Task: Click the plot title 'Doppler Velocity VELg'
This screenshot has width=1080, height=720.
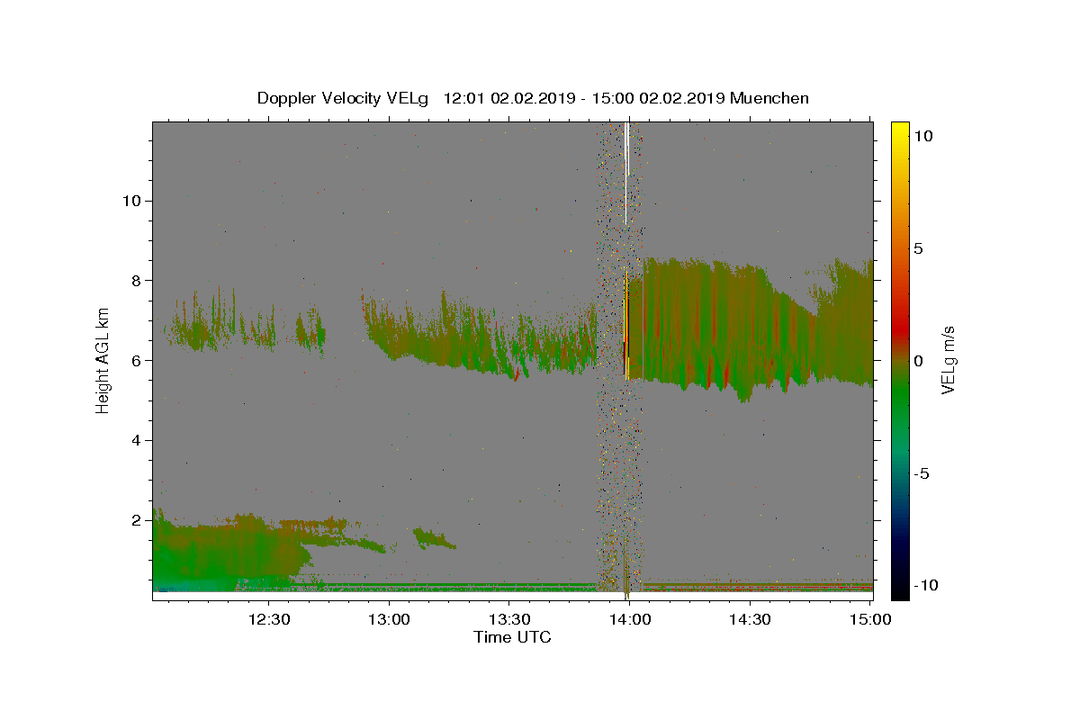Action: [344, 98]
